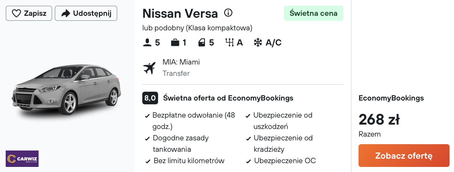The height and width of the screenshot is (172, 454).
Task: Click the automatic transmission gear icon
Action: tap(229, 42)
